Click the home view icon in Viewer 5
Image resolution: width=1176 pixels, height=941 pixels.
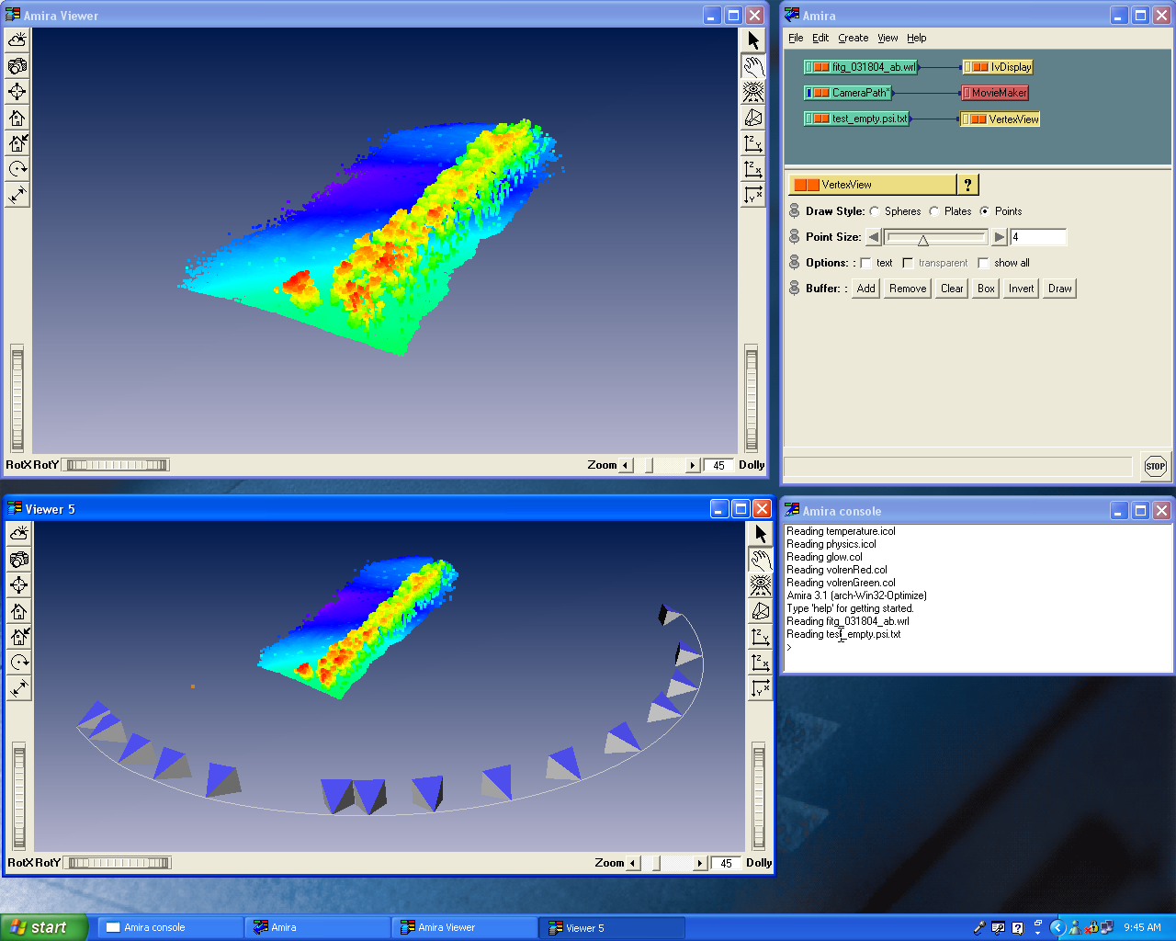point(18,611)
